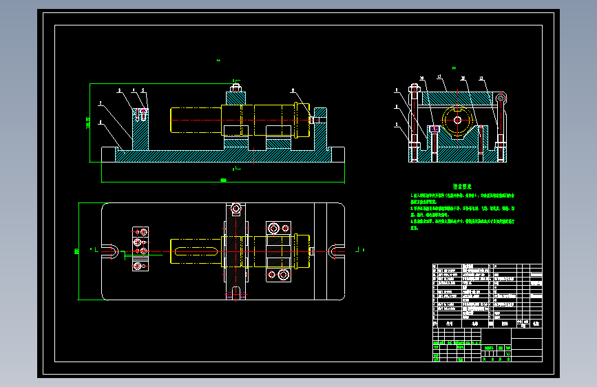
Task: Select the end stop block on right of front view
Action: pyautogui.click(x=320, y=129)
